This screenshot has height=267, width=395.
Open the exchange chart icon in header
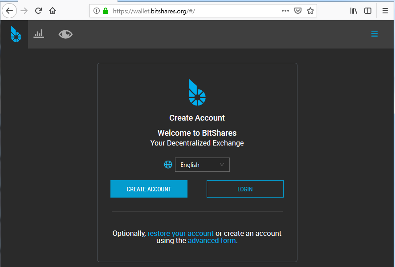(39, 34)
